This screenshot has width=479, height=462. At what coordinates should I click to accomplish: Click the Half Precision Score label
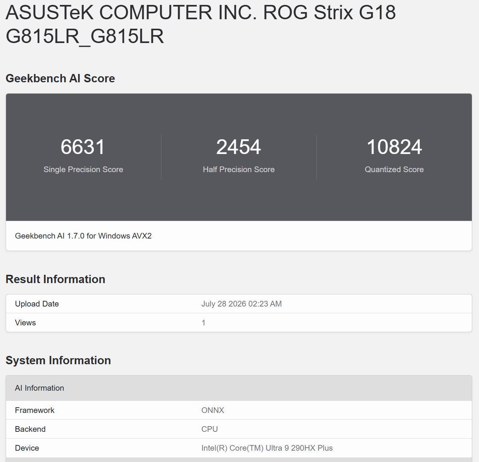239,169
